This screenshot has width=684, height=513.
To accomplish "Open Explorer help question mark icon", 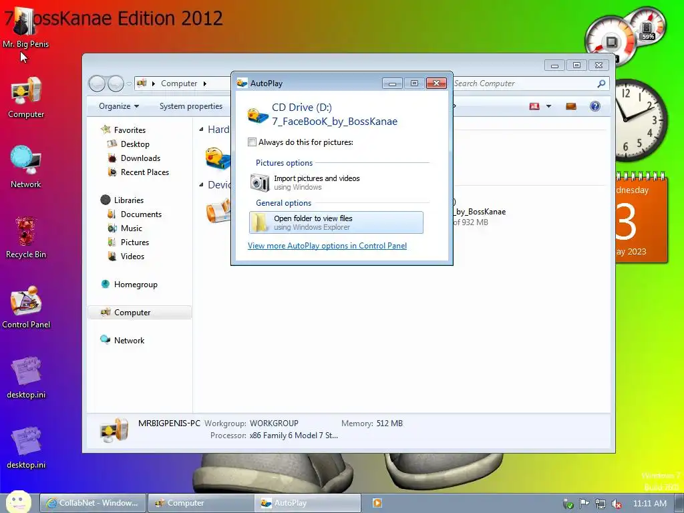I will click(x=594, y=106).
